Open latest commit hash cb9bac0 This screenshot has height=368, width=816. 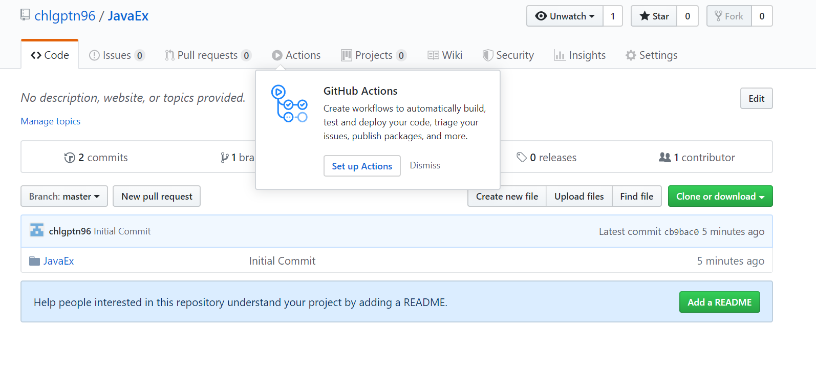[x=681, y=232]
